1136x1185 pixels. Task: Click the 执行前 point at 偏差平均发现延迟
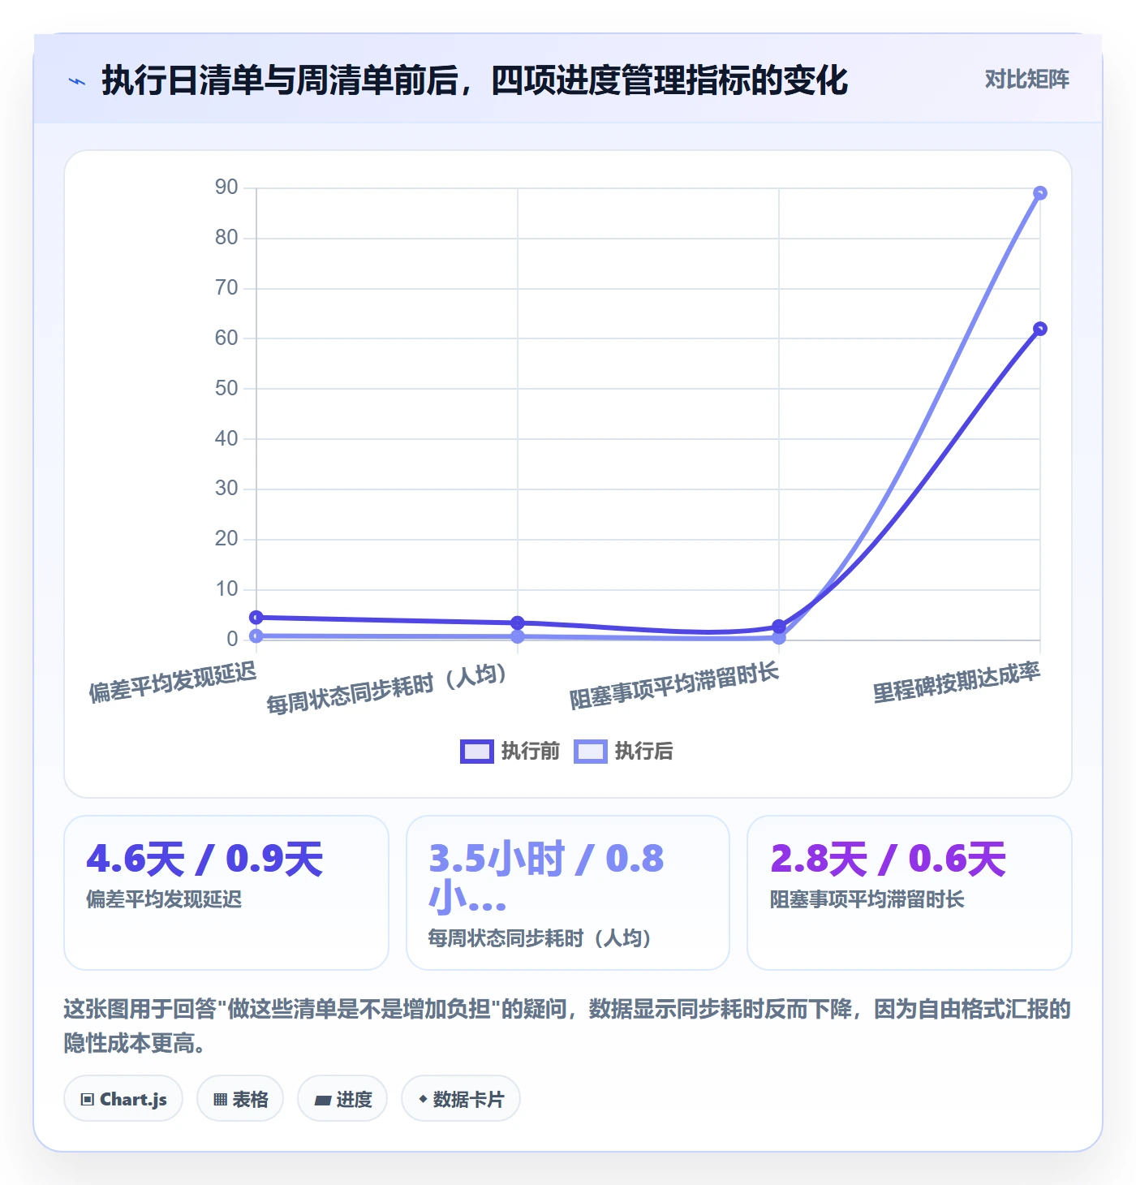256,618
